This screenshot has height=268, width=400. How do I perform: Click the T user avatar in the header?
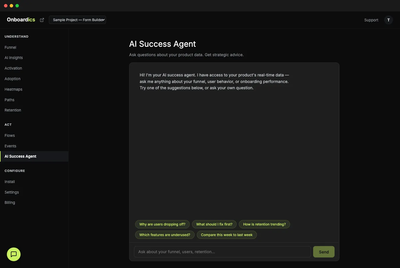(x=389, y=20)
